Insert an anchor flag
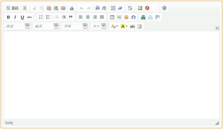The image size is (223, 129). (158, 17)
